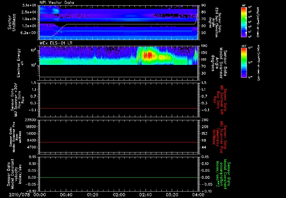Click the '150' scanner angle axis value
Image resolution: width=286 pixels, height=198 pixels.
tap(204, 53)
